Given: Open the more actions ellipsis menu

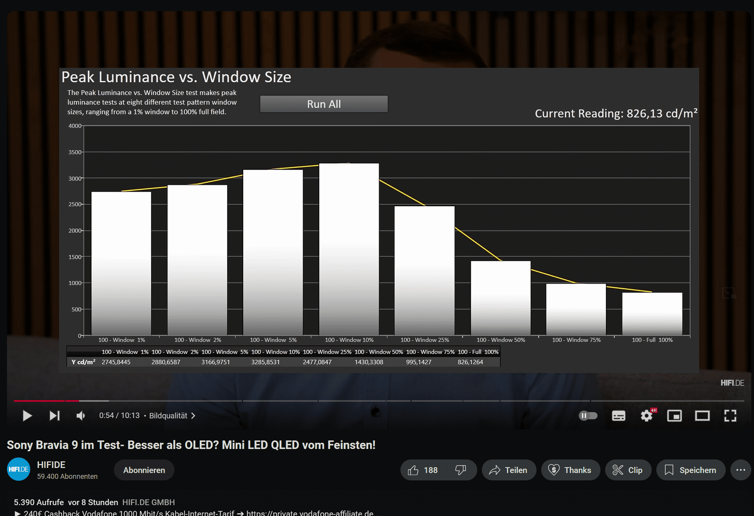Looking at the screenshot, I should 740,470.
